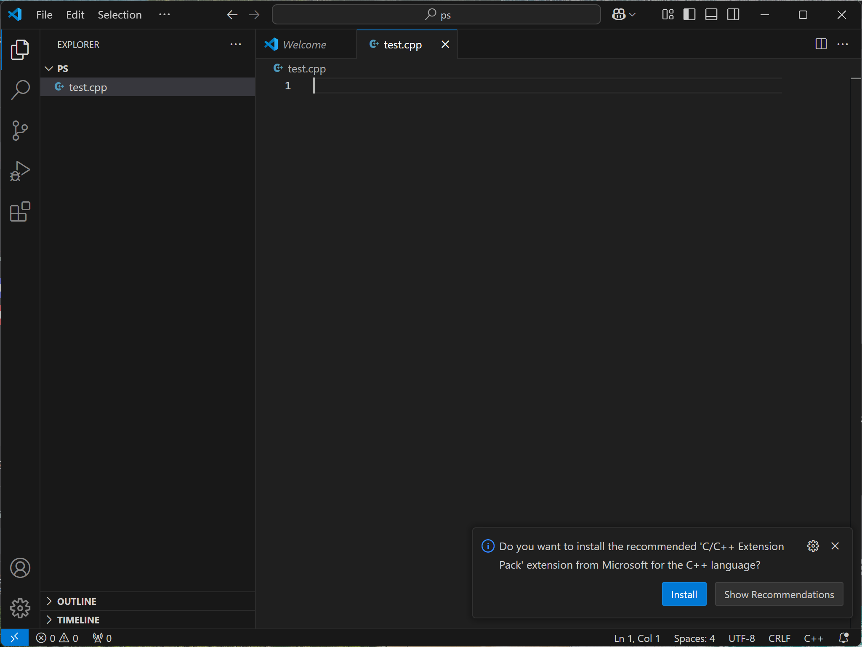Open editor More Actions ellipsis
Screen dimensions: 862x647
pyautogui.click(x=843, y=44)
